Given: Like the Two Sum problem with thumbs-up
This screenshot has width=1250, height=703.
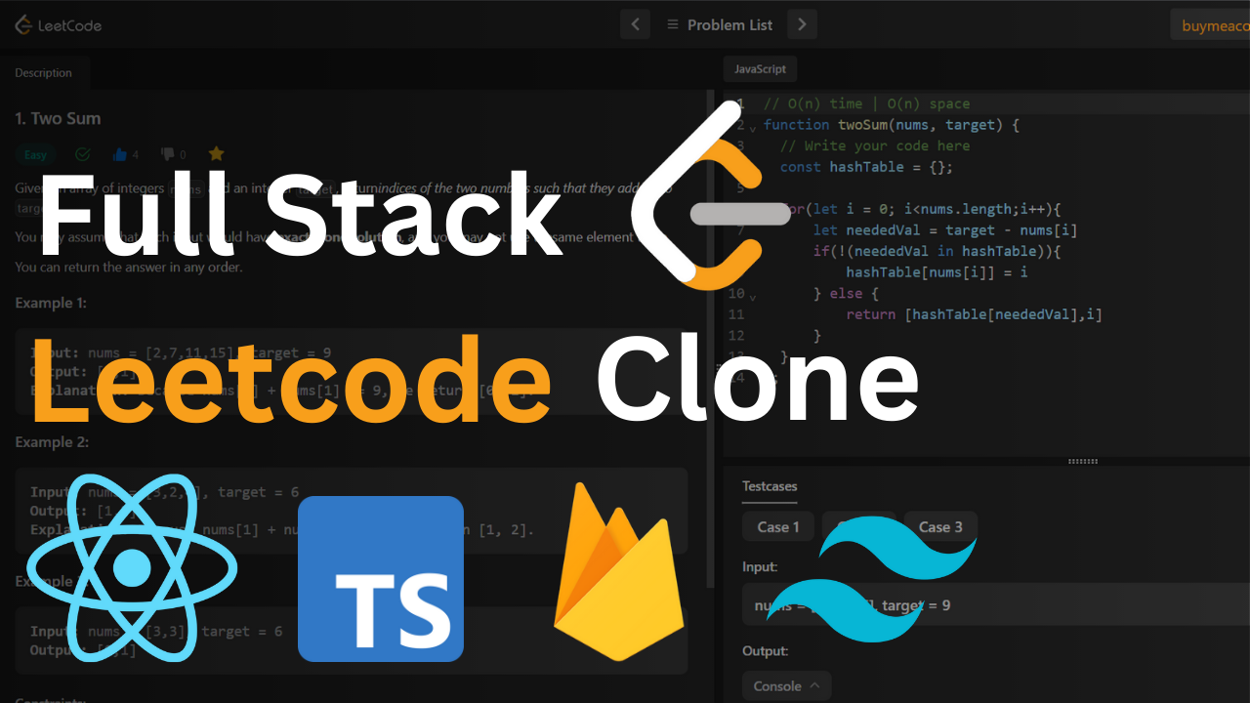Looking at the screenshot, I should point(121,154).
